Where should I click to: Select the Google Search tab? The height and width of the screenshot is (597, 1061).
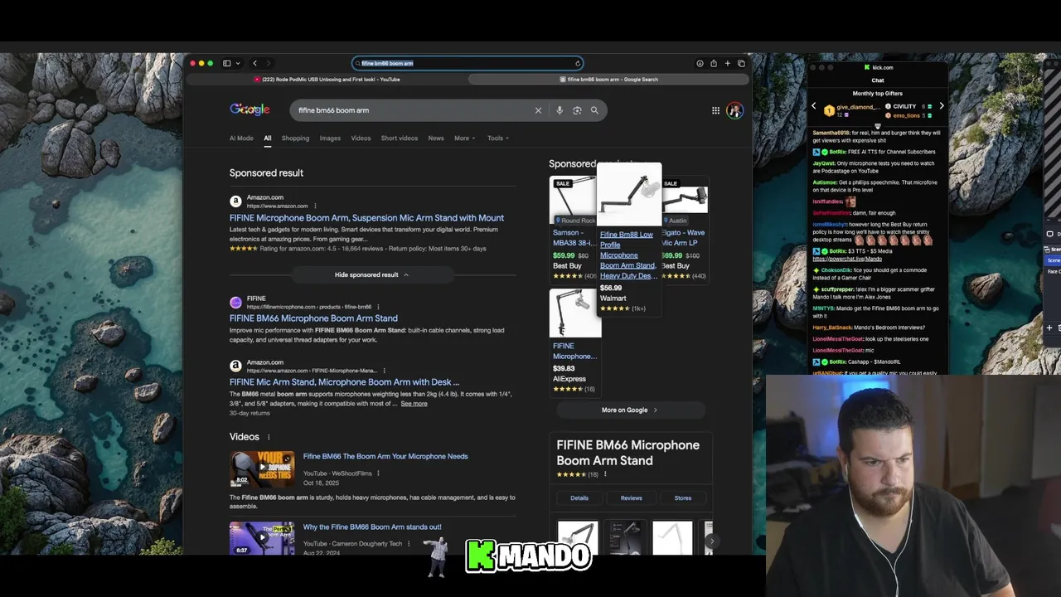tap(609, 80)
